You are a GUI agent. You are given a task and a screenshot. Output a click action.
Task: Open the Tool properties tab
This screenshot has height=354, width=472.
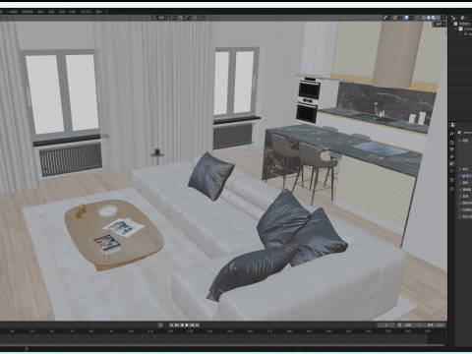click(x=451, y=134)
